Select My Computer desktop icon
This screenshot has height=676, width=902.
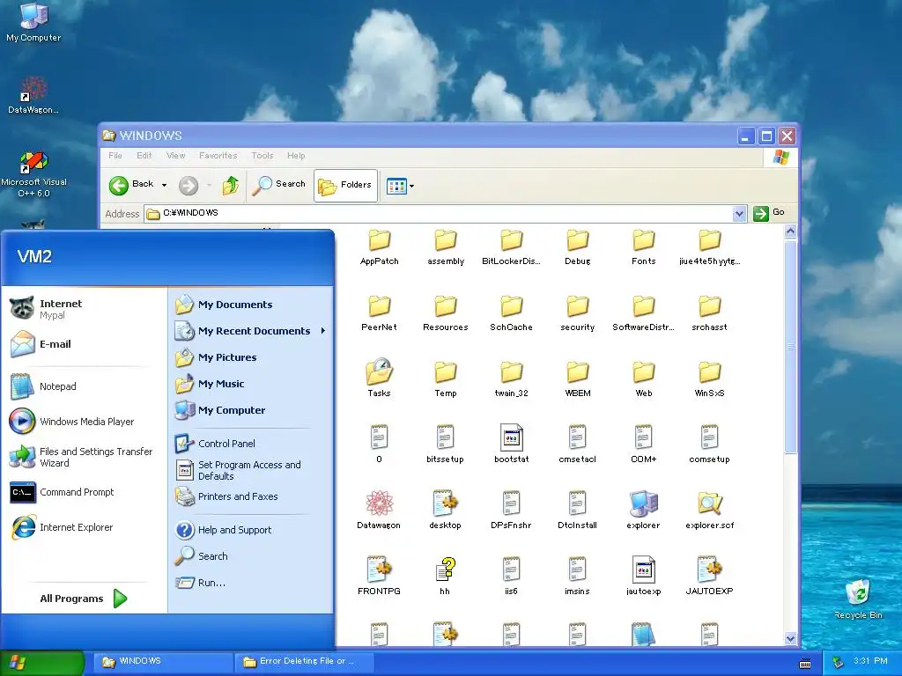point(33,22)
